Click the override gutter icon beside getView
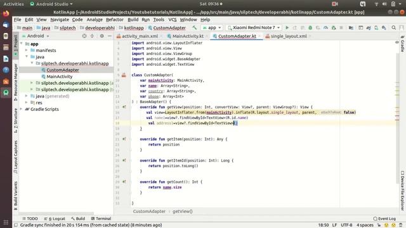 point(124,107)
